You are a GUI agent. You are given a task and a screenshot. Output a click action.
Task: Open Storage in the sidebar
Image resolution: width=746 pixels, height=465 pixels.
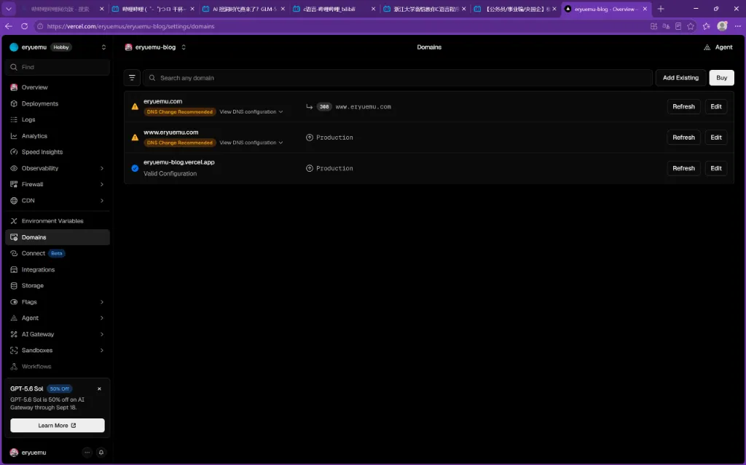pyautogui.click(x=58, y=286)
